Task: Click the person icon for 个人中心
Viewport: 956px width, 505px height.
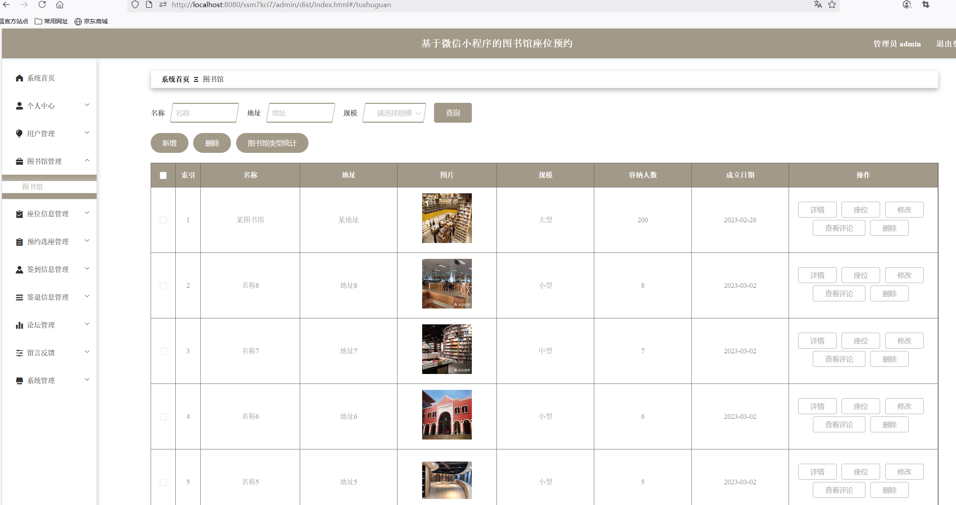Action: click(19, 106)
